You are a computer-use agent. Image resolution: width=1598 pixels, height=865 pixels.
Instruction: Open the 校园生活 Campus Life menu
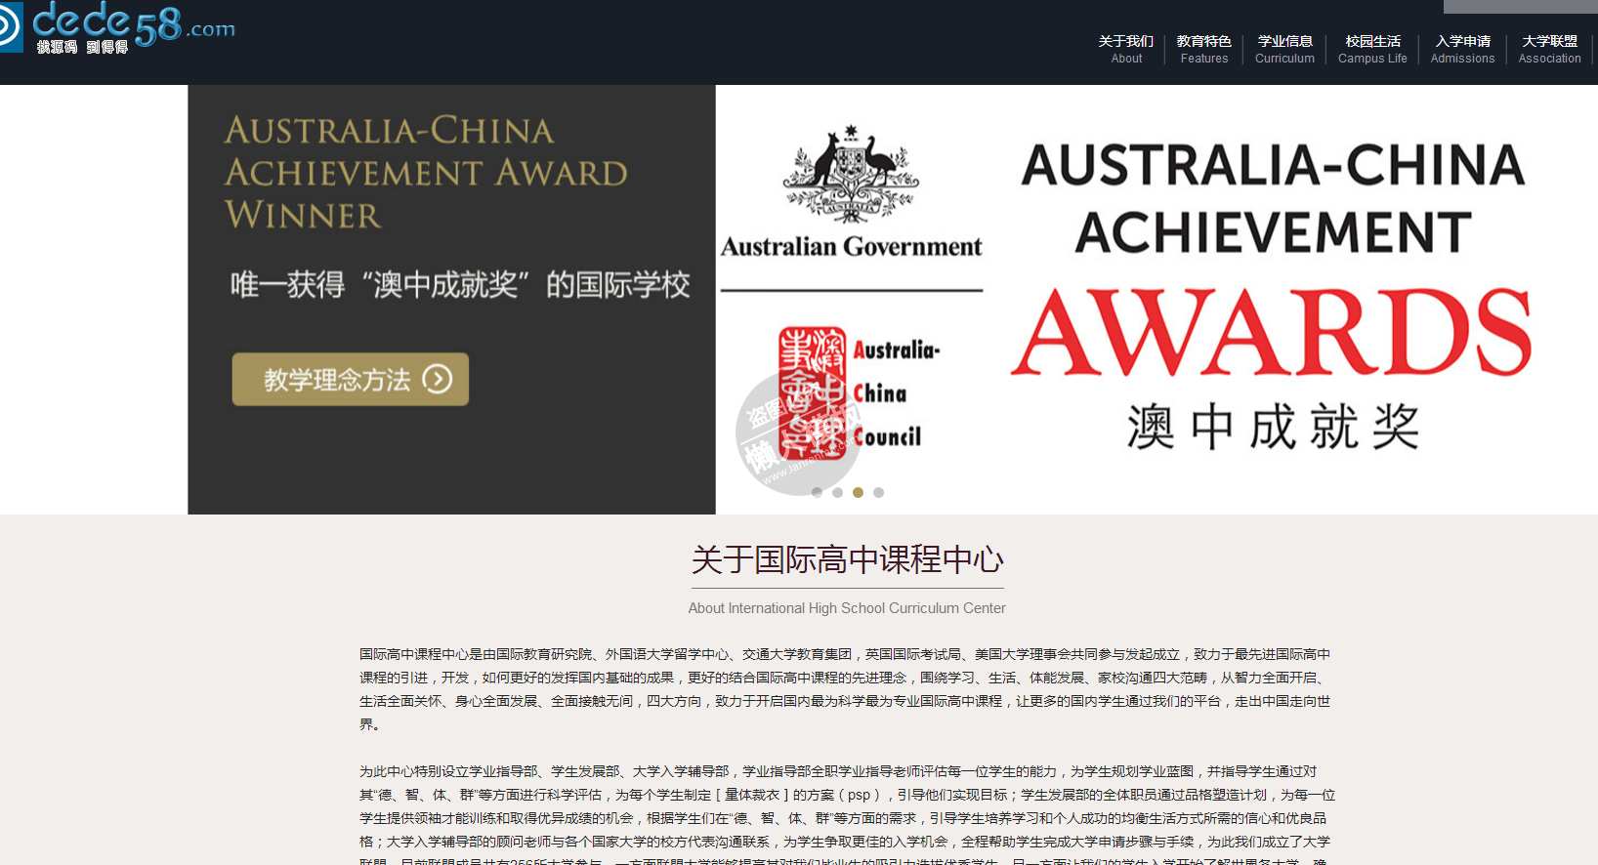click(x=1372, y=49)
